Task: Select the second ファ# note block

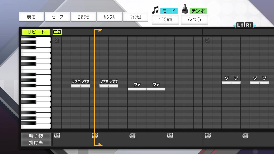Action: (85, 86)
